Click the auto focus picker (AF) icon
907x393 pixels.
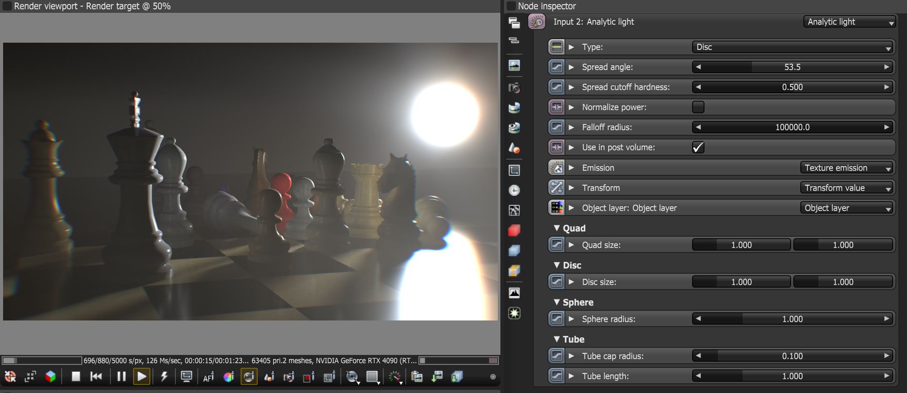tap(208, 377)
